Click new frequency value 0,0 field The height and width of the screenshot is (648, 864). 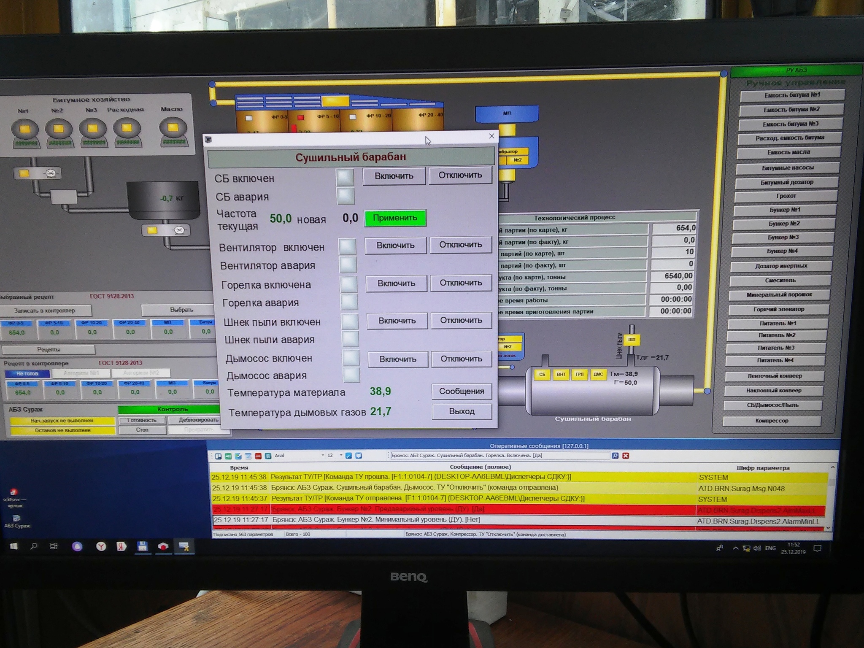(x=350, y=218)
